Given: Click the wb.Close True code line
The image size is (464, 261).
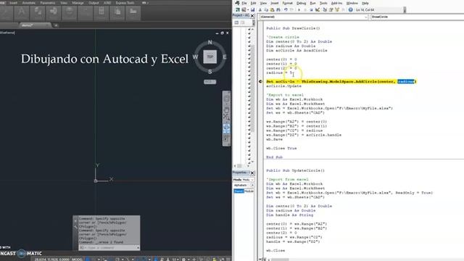Looking at the screenshot, I should pos(281,148).
